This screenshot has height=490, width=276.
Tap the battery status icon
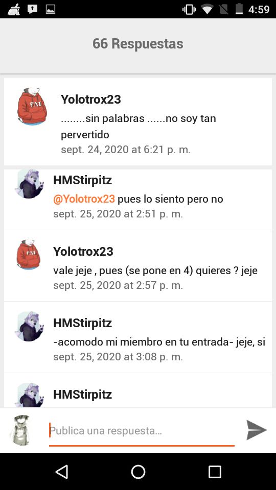click(239, 9)
